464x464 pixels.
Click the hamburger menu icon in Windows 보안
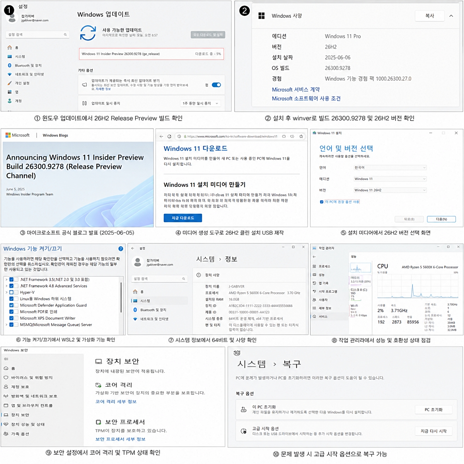6,359
